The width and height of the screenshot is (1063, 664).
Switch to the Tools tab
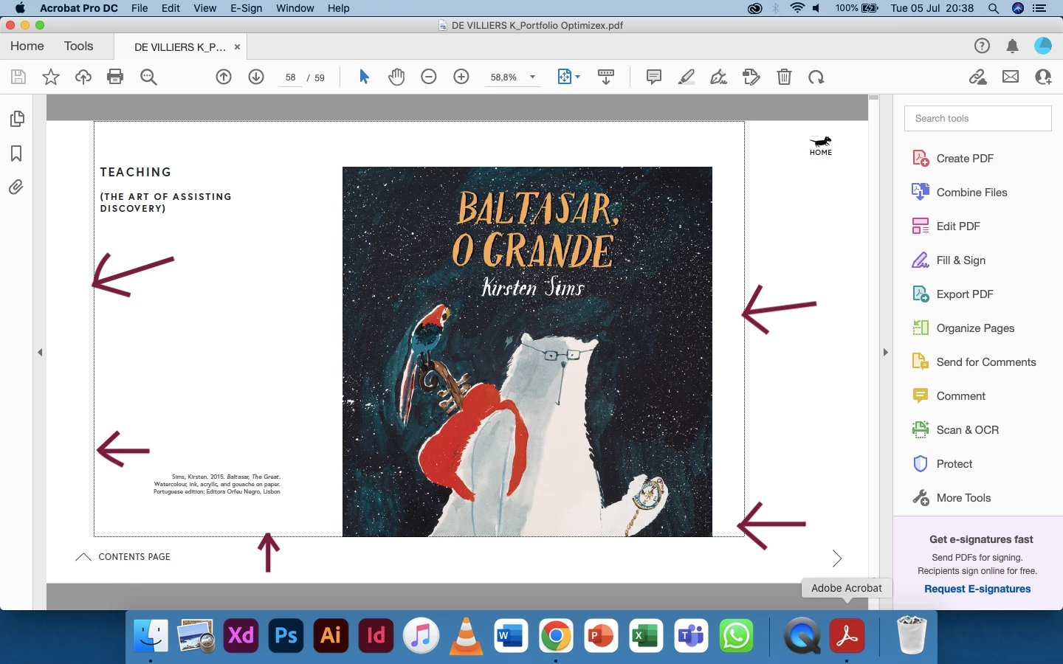tap(78, 46)
